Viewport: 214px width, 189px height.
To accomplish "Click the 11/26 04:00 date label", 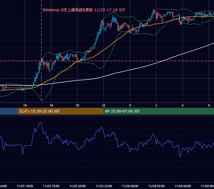I will 183,186.
